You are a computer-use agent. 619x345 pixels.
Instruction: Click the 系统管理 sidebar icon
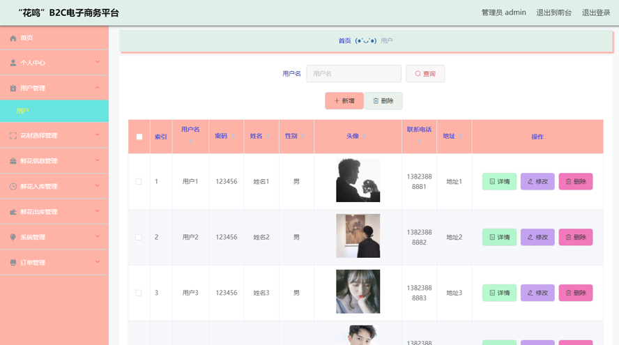(13, 238)
